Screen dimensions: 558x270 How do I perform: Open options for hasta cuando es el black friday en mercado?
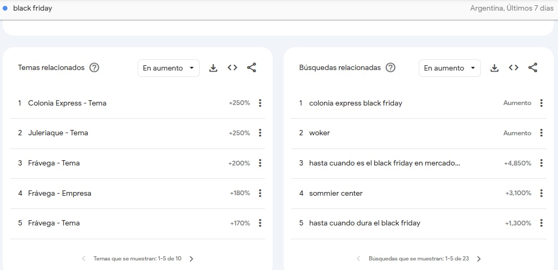tap(542, 163)
